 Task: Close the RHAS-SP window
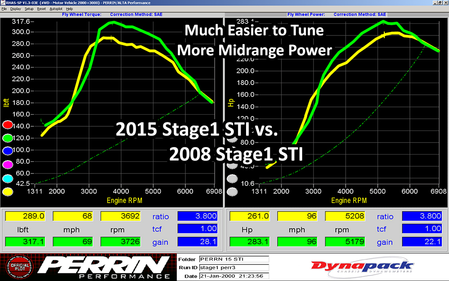click(x=445, y=3)
